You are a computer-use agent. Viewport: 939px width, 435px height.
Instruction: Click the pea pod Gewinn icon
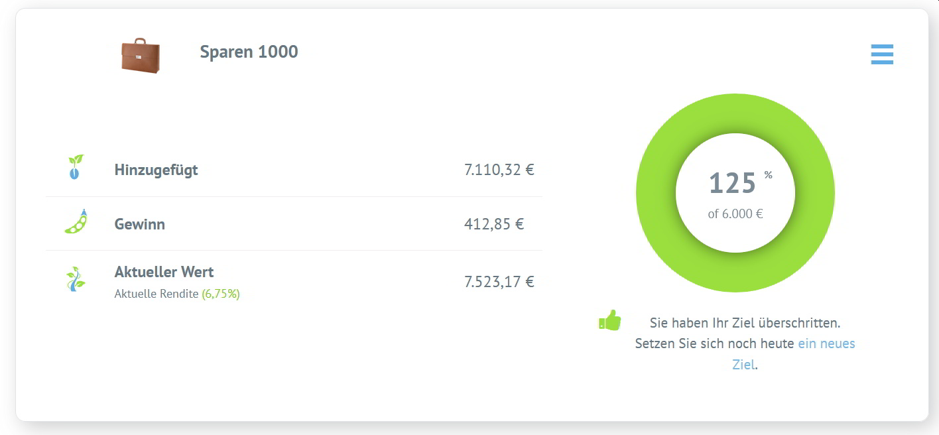76,221
